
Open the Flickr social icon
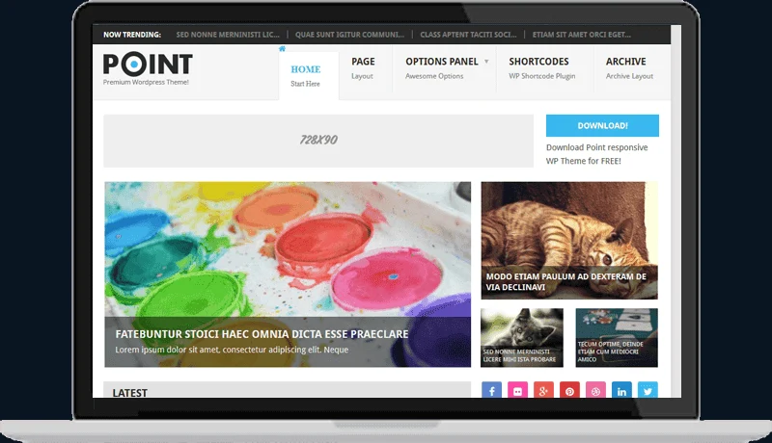point(517,390)
